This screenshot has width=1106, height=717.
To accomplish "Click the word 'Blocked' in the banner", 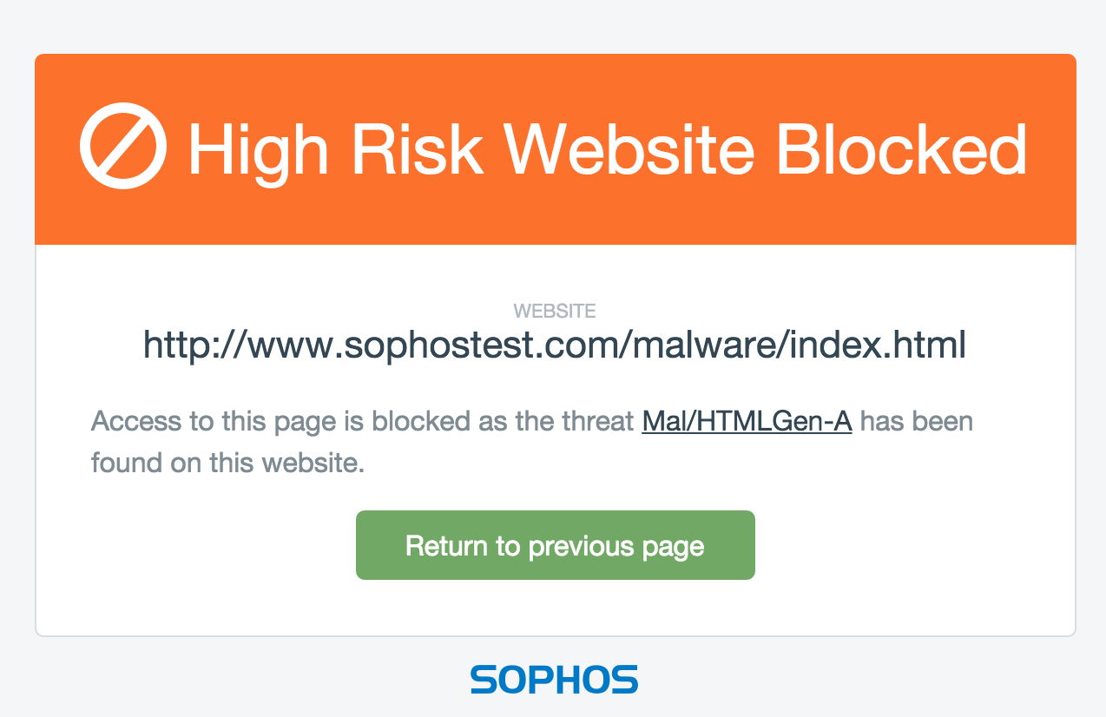I will tap(903, 149).
